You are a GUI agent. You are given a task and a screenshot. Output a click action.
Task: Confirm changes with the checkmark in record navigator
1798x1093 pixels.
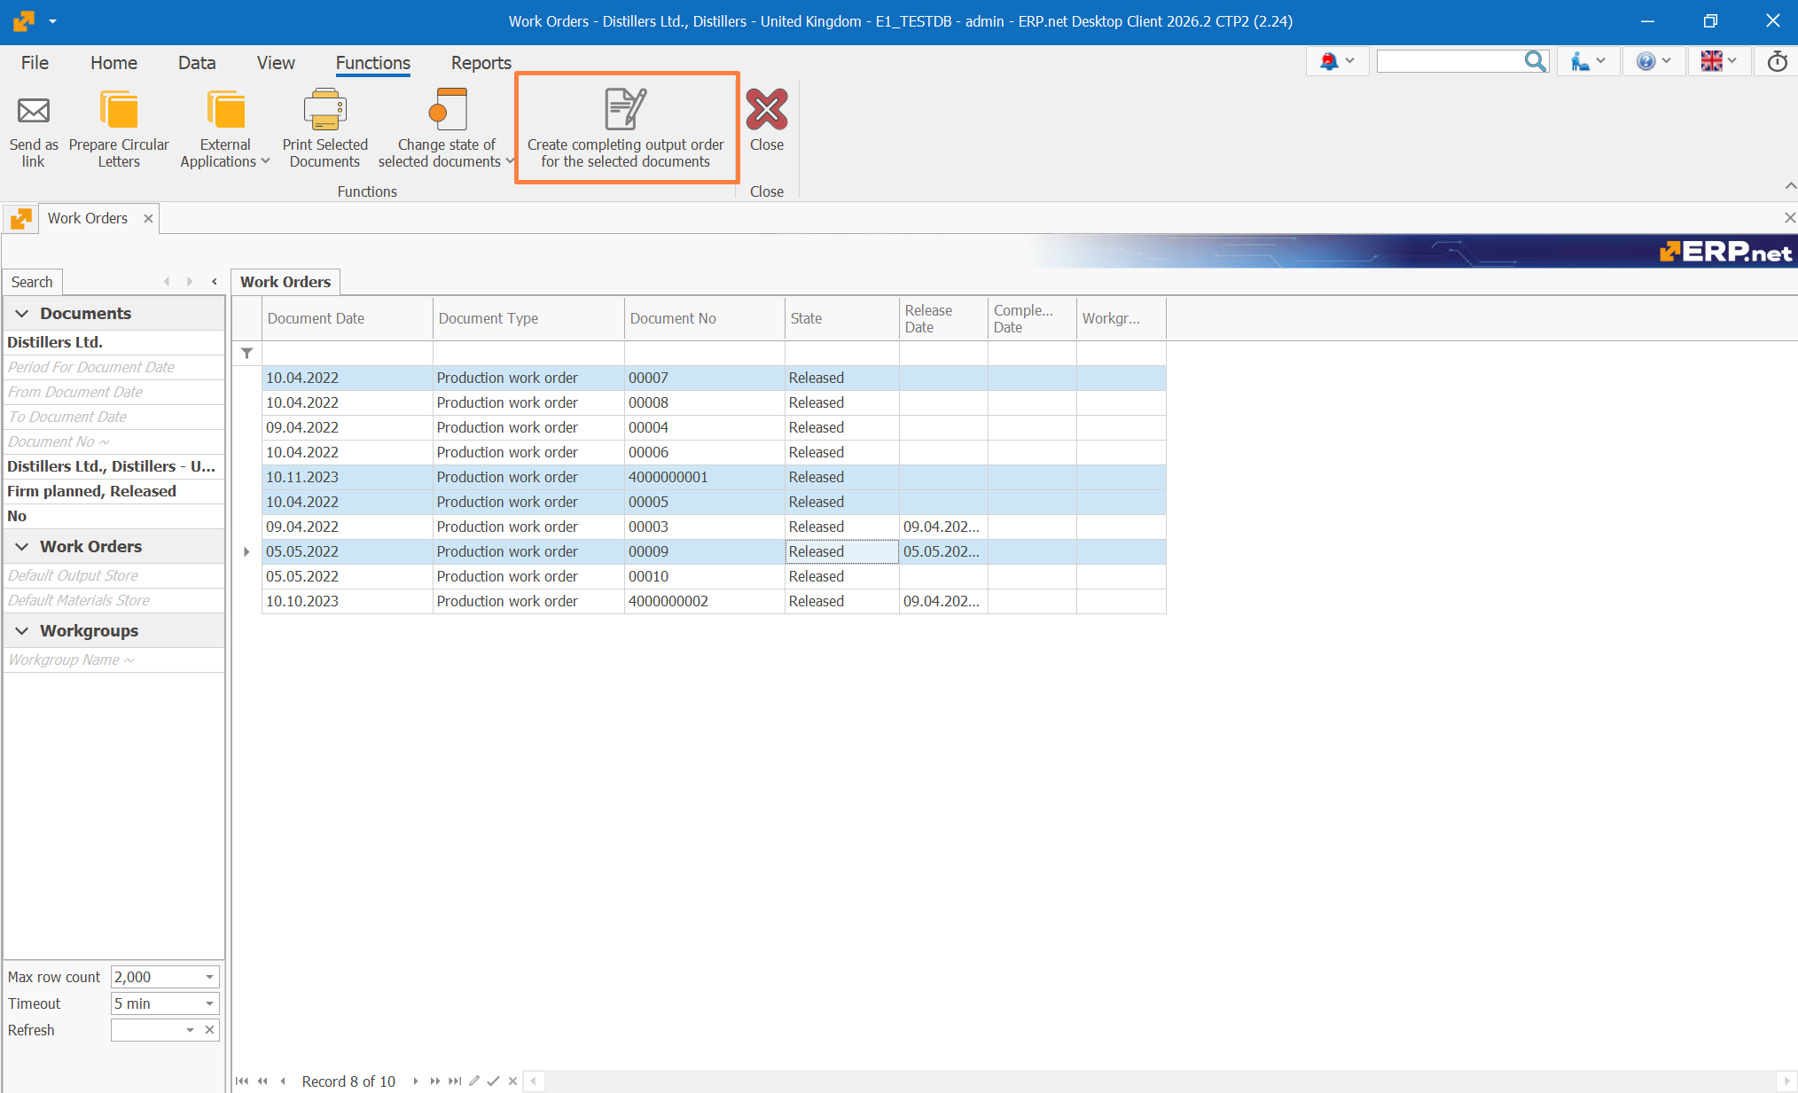coord(493,1081)
